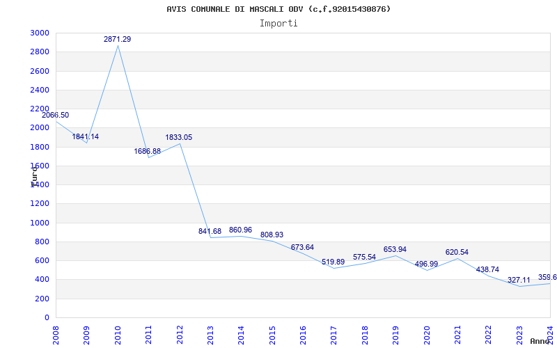This screenshot has width=557, height=348.
Task: Select the 1833.05 data label
Action: click(x=179, y=137)
